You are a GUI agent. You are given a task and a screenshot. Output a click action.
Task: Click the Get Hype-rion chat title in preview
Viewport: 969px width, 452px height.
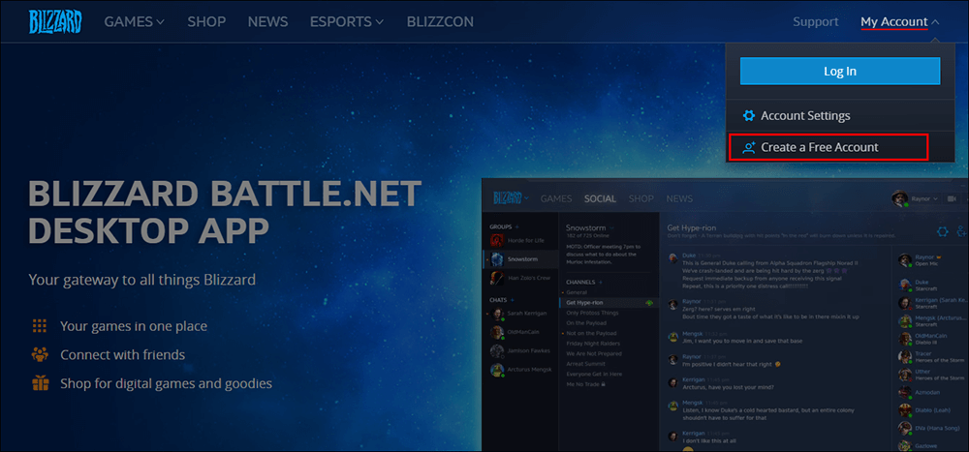click(x=692, y=227)
